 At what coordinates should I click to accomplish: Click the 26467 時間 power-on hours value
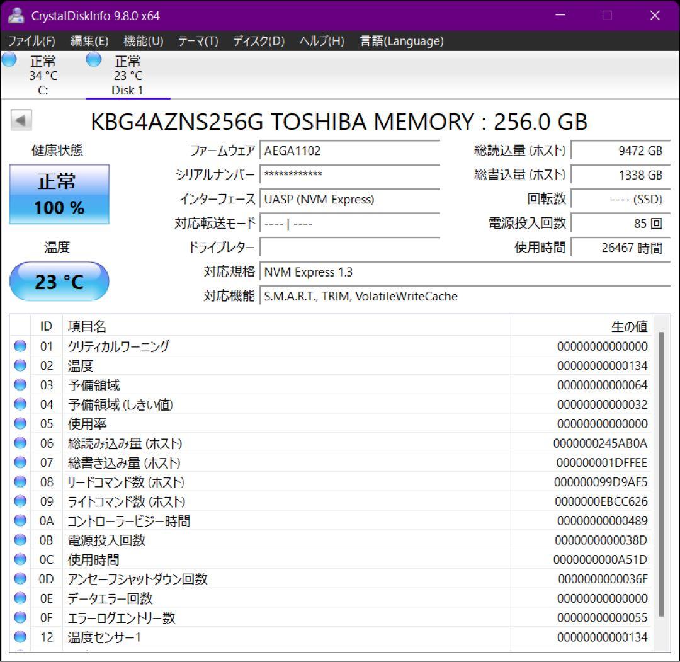[x=620, y=248]
